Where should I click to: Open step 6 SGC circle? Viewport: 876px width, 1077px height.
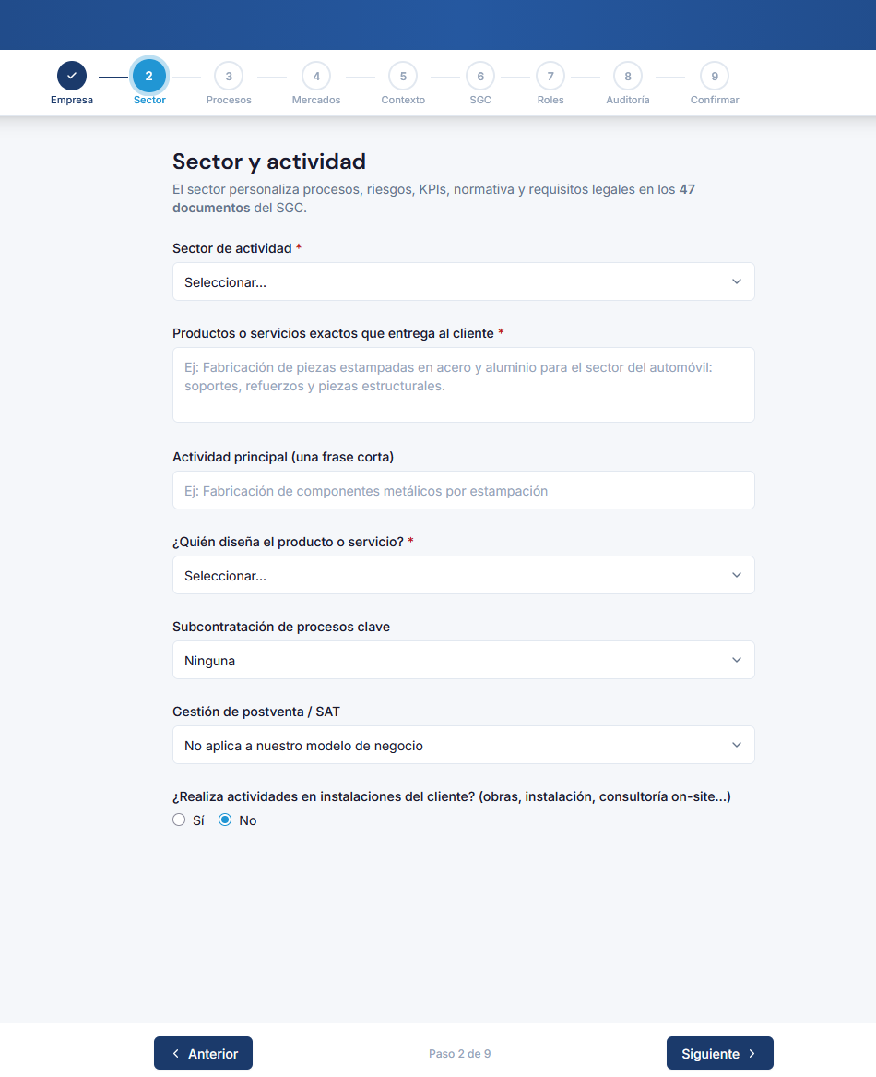tap(480, 77)
